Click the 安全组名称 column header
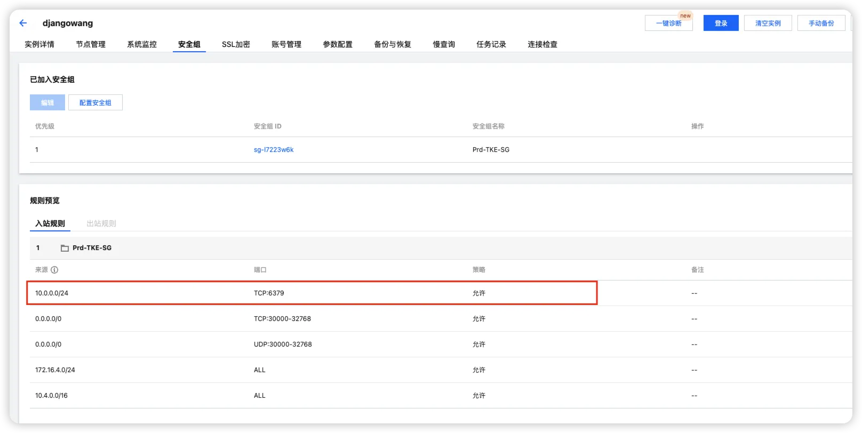862x433 pixels. pyautogui.click(x=489, y=126)
